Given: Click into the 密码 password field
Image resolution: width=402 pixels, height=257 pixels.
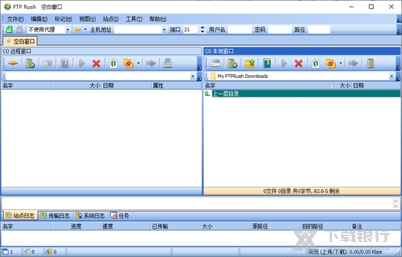Looking at the screenshot, I should [x=279, y=30].
